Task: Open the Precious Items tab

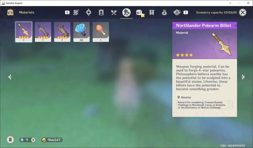Action: click(x=164, y=12)
